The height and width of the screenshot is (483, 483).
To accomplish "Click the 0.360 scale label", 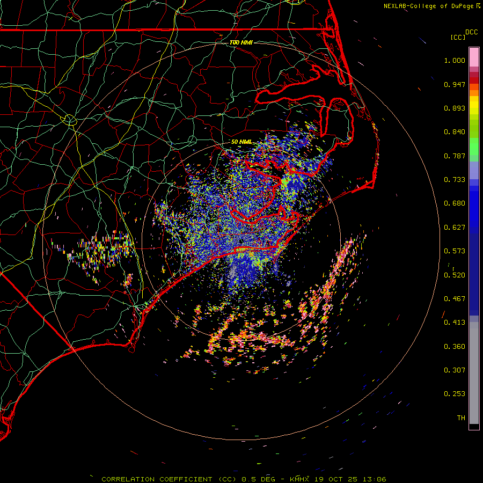I will pos(455,347).
